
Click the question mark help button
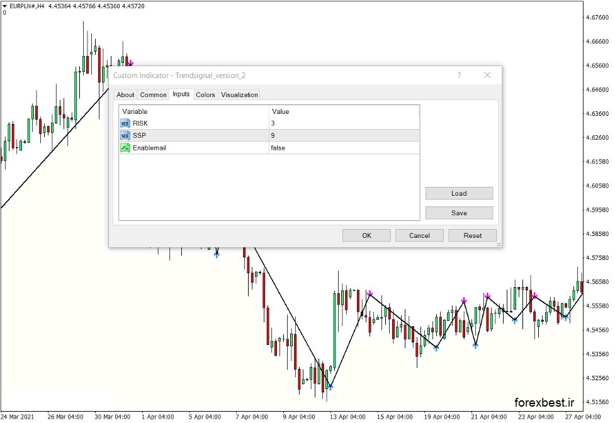pyautogui.click(x=459, y=76)
